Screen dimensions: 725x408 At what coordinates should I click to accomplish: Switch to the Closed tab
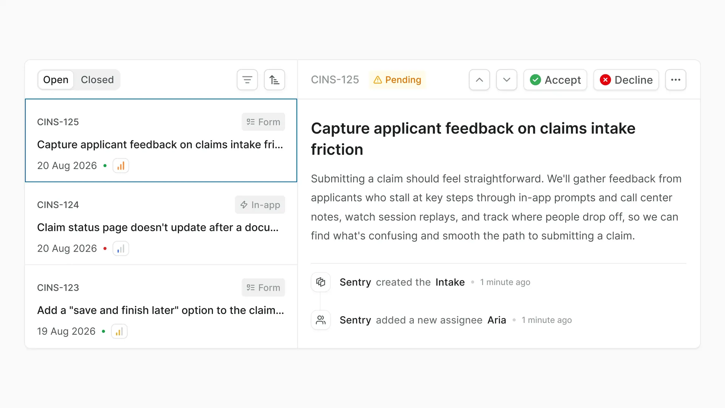coord(97,80)
